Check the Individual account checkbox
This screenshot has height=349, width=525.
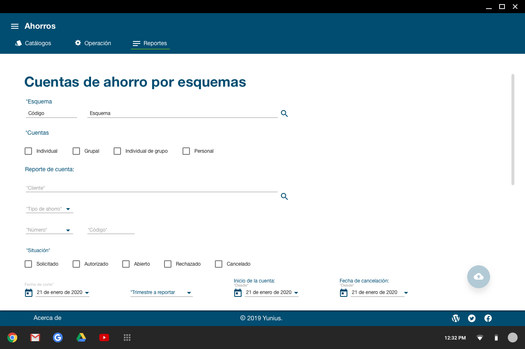28,151
